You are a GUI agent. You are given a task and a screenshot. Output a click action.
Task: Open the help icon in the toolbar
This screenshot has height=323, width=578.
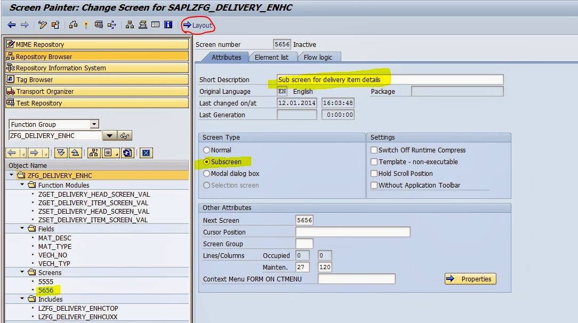169,25
